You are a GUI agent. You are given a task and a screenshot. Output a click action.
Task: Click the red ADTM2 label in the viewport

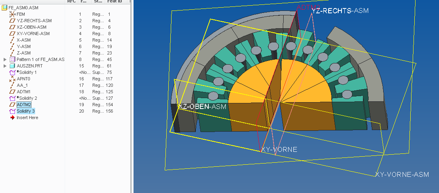coord(308,7)
